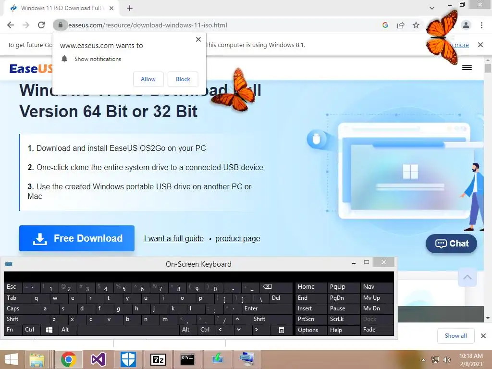Open the EaseUS hamburger menu
The width and height of the screenshot is (492, 369).
467,68
